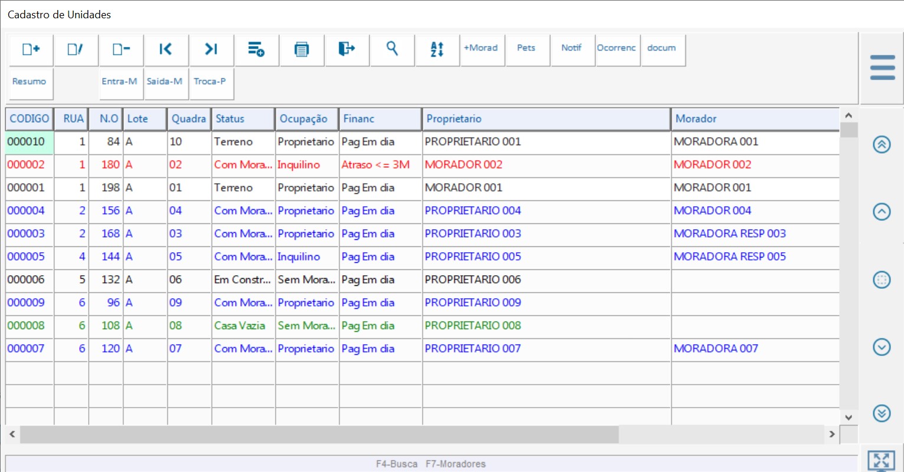Image resolution: width=904 pixels, height=472 pixels.
Task: Open the hamburger menu on right
Action: tap(882, 68)
